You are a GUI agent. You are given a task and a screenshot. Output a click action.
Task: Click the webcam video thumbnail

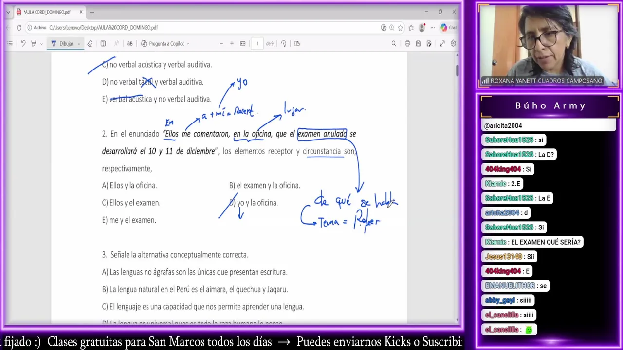pyautogui.click(x=549, y=47)
